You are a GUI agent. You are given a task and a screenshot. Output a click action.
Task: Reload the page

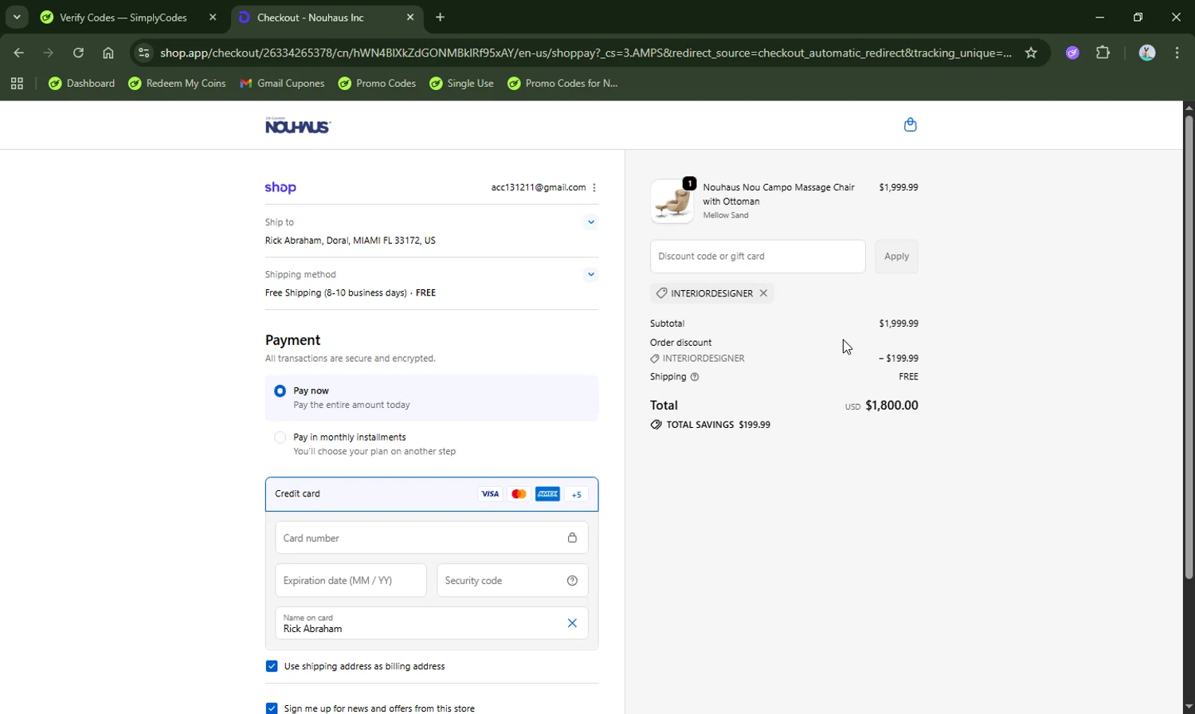tap(78, 53)
